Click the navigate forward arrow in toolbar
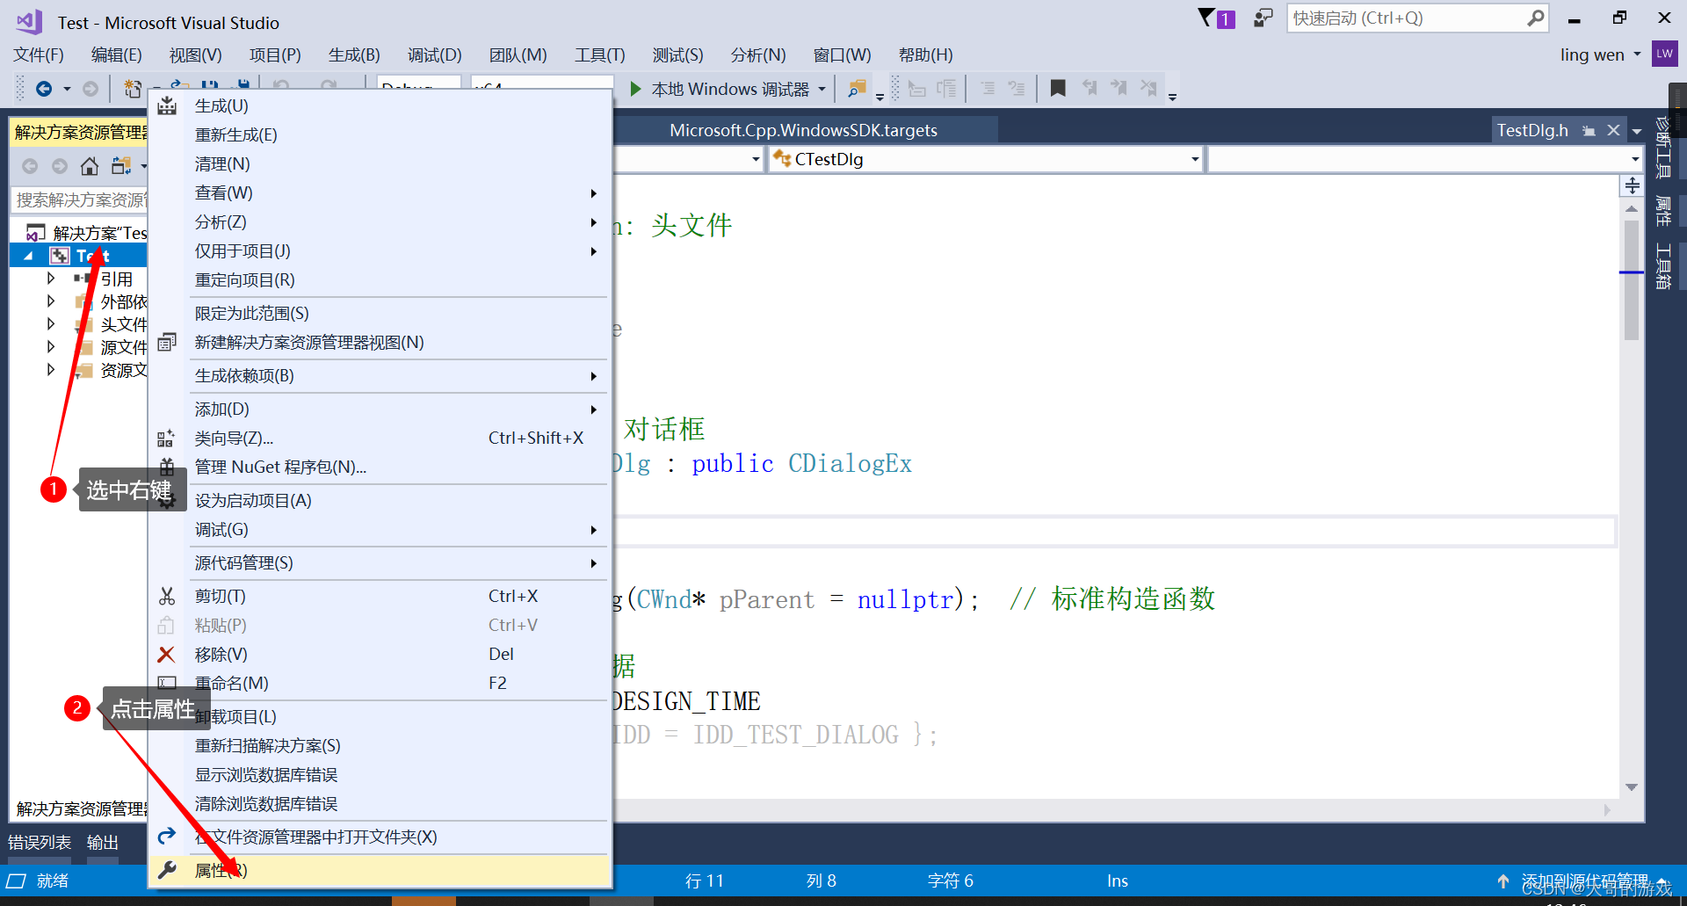Screen dimensions: 1687x906 91,89
